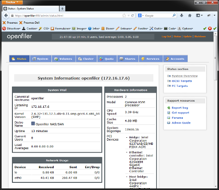
Task: Switch to the Cluster tab
Action: [x=86, y=59]
